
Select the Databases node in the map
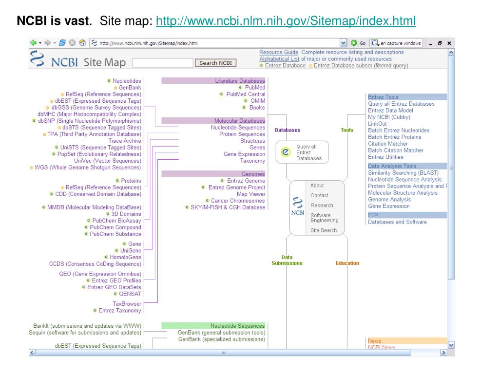(x=288, y=130)
